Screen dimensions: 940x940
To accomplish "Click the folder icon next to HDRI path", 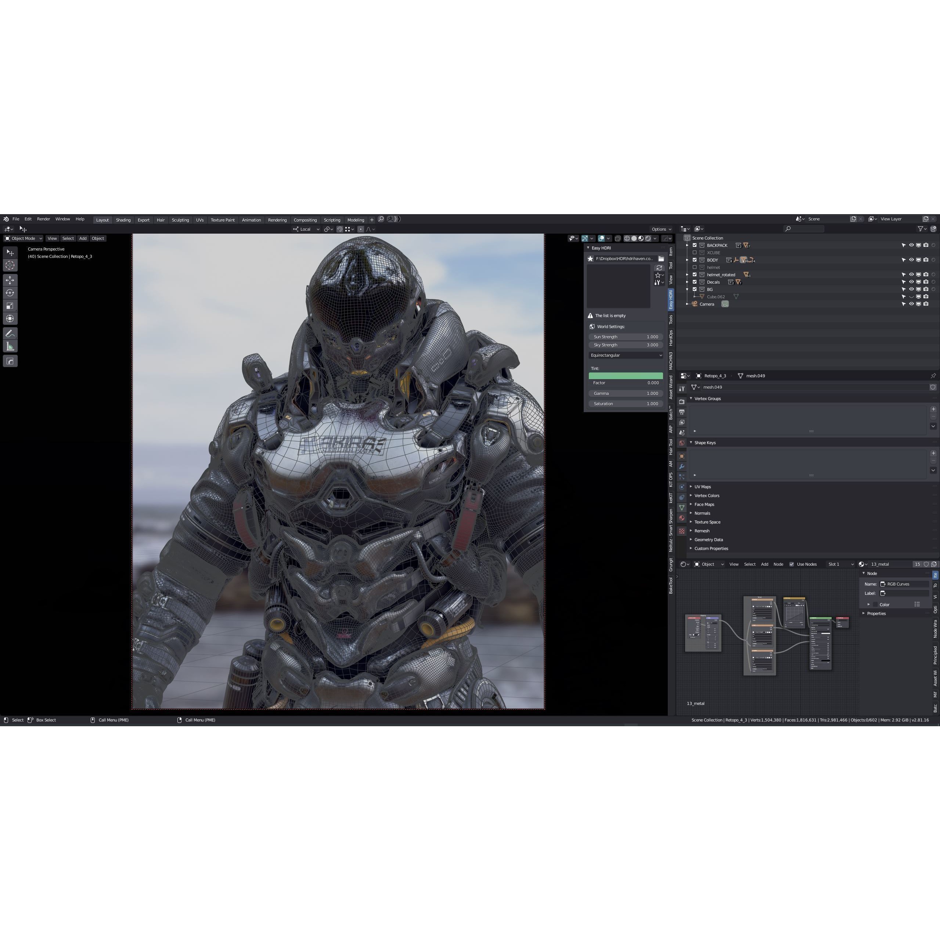I will [x=661, y=258].
